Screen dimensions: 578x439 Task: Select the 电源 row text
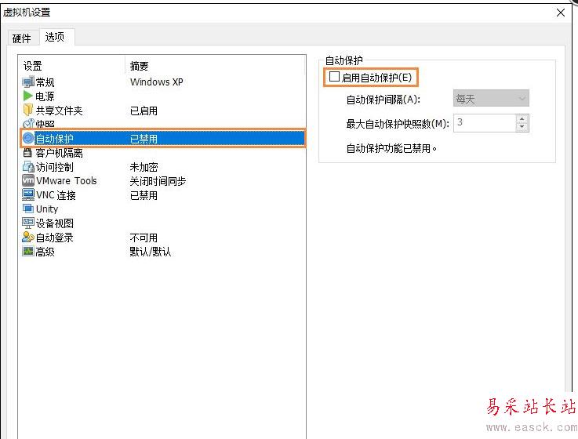coord(45,96)
